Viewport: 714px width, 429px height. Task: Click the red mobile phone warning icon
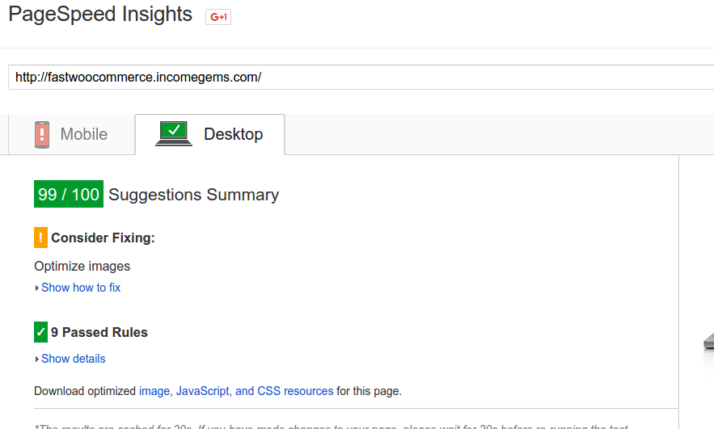tap(42, 135)
